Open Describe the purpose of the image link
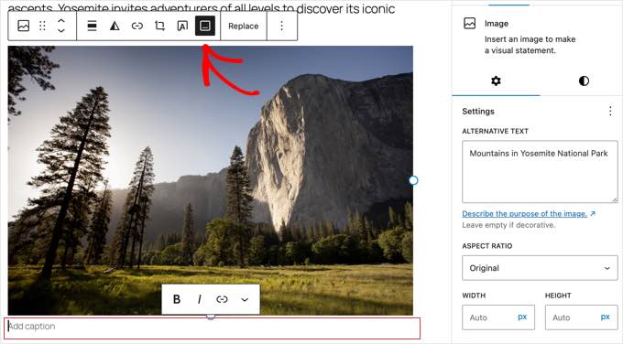623x344 pixels. click(529, 214)
